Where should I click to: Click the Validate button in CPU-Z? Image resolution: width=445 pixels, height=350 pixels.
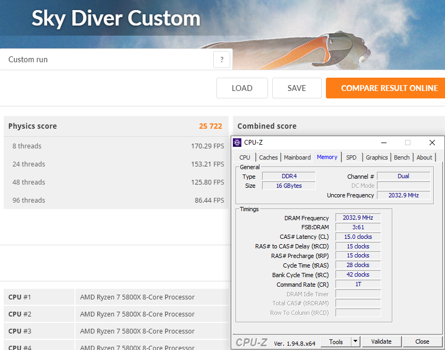click(x=381, y=341)
